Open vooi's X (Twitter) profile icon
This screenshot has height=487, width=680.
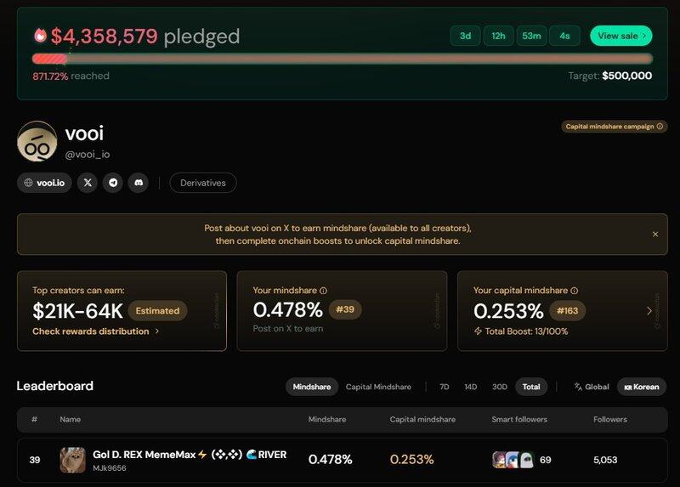(x=88, y=183)
